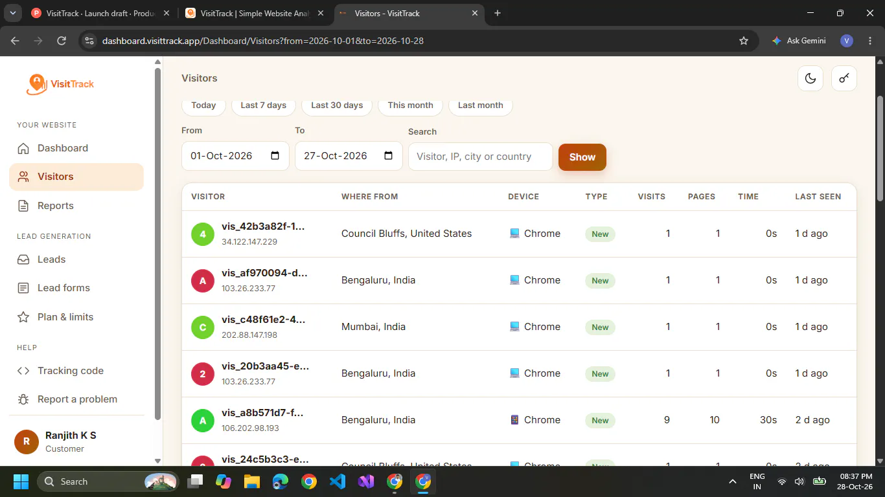The image size is (885, 497).
Task: Click the R avatar next to Ranjith K S
Action: [27, 441]
